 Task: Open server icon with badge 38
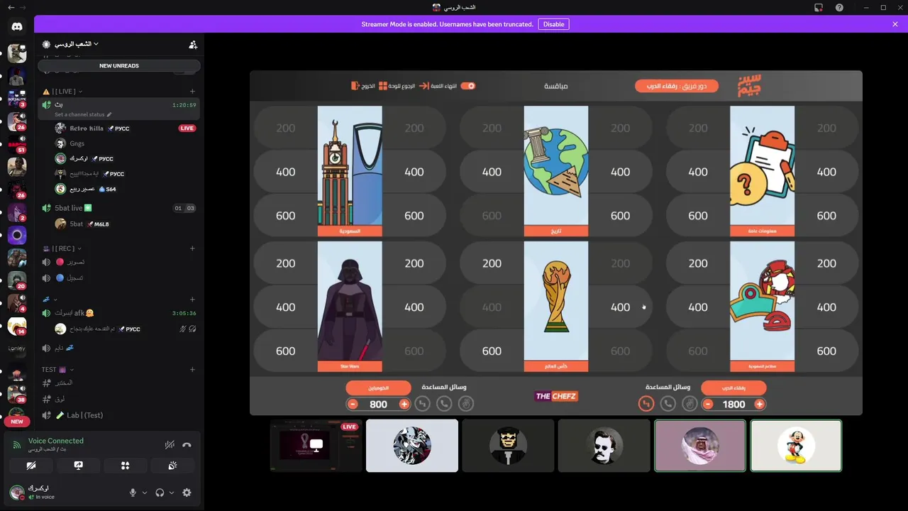click(17, 394)
